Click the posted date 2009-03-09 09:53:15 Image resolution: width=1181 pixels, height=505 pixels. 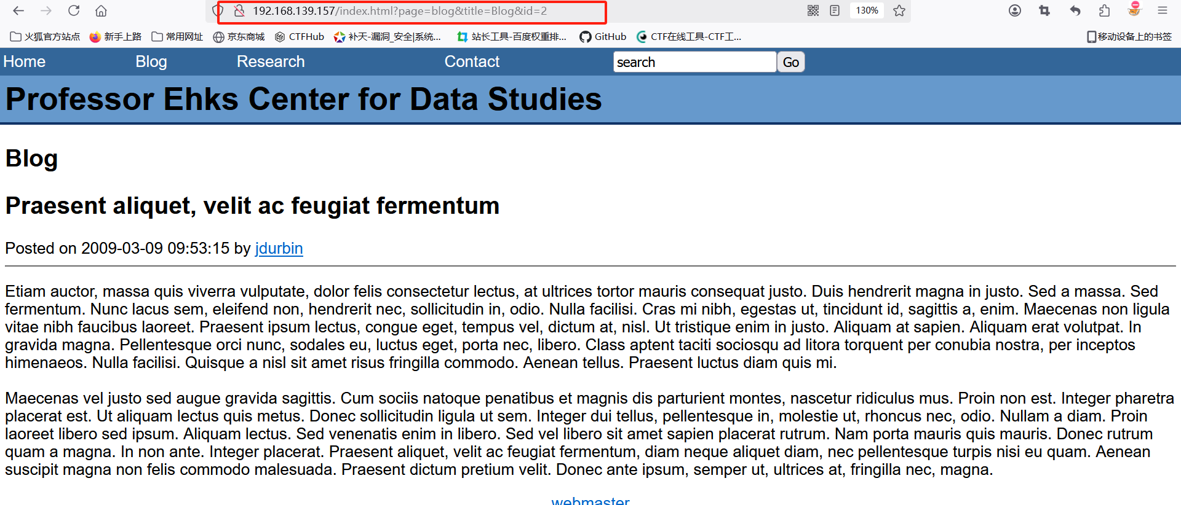[x=155, y=248]
